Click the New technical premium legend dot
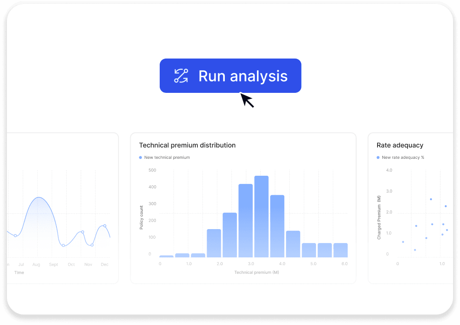The image size is (460, 325). point(141,158)
